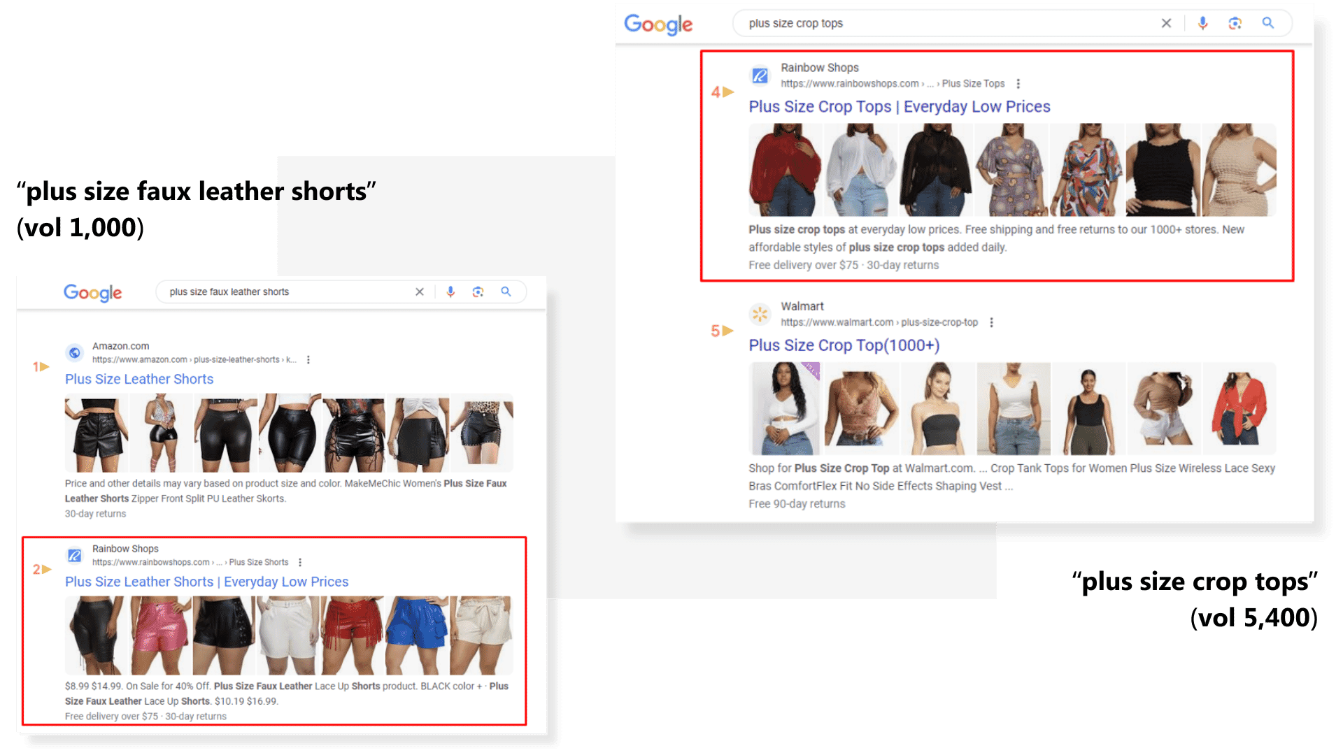Click the Walmart favicon

760,314
